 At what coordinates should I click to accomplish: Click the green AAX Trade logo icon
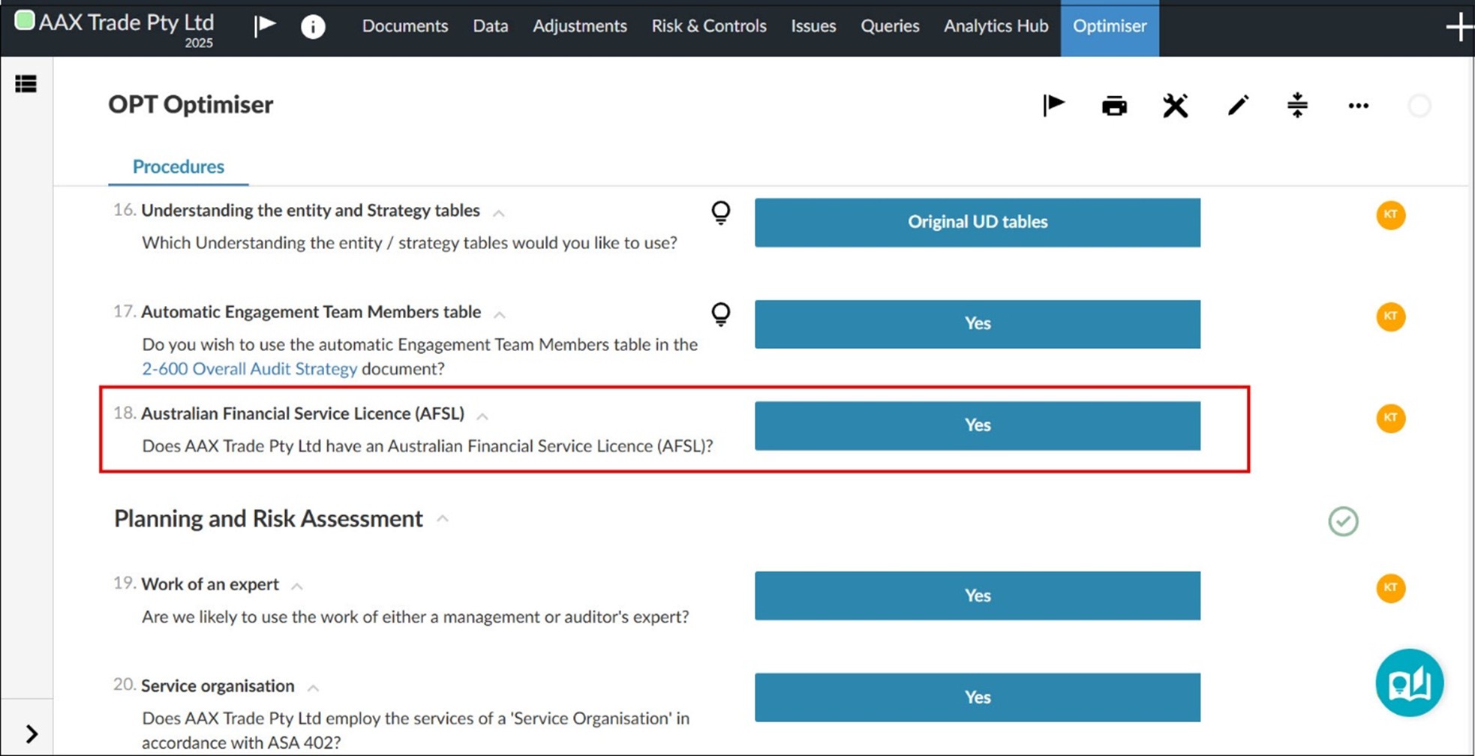click(25, 20)
